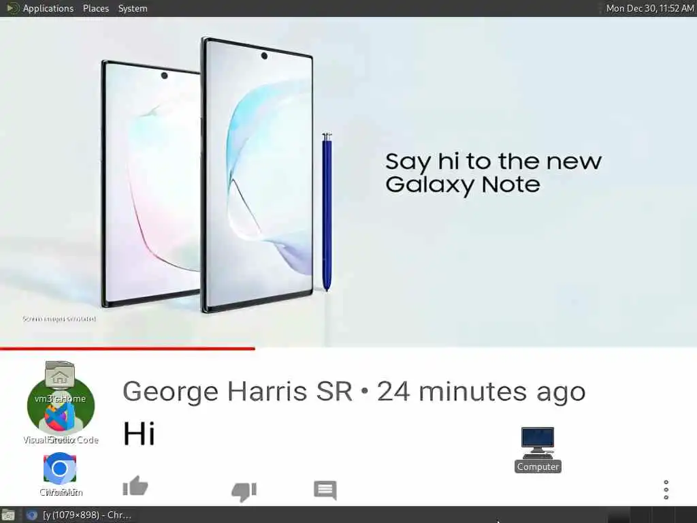This screenshot has width=697, height=523.
Task: Switch to the Chromium window in taskbar
Action: pos(79,515)
